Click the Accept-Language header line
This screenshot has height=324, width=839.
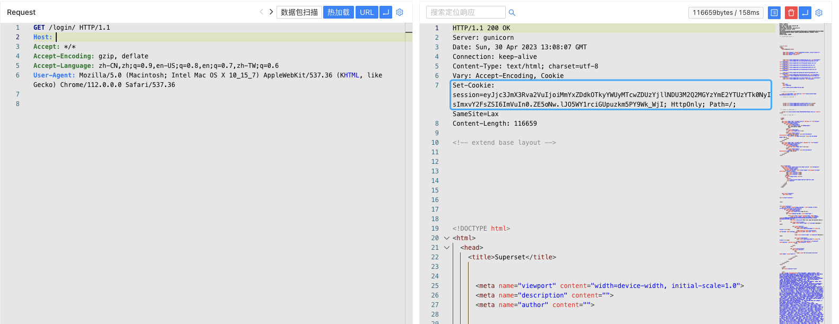tap(156, 66)
